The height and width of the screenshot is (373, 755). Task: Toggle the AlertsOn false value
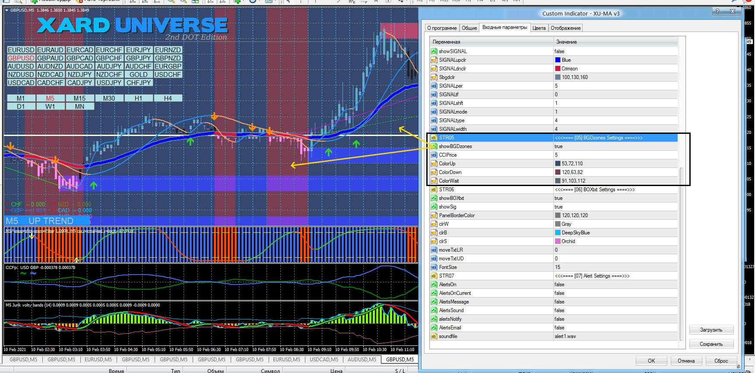pos(559,284)
